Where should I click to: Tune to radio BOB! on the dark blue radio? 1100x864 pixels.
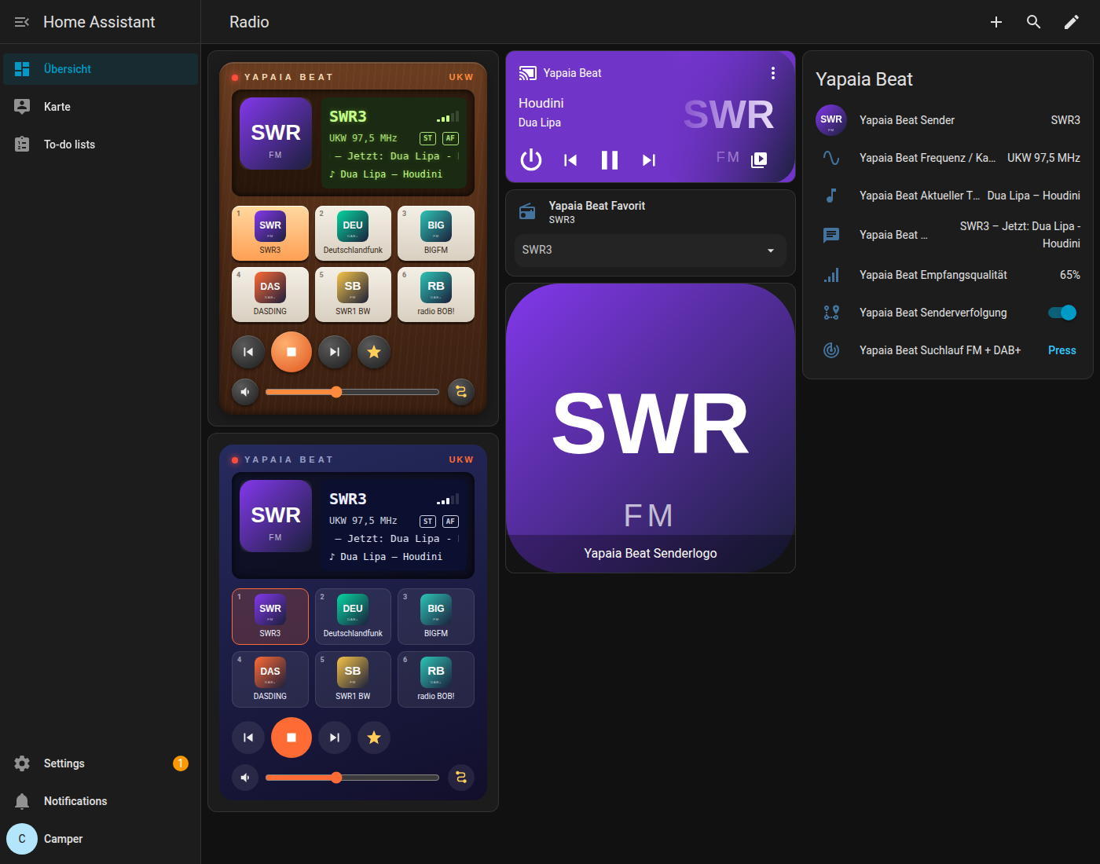click(x=436, y=679)
